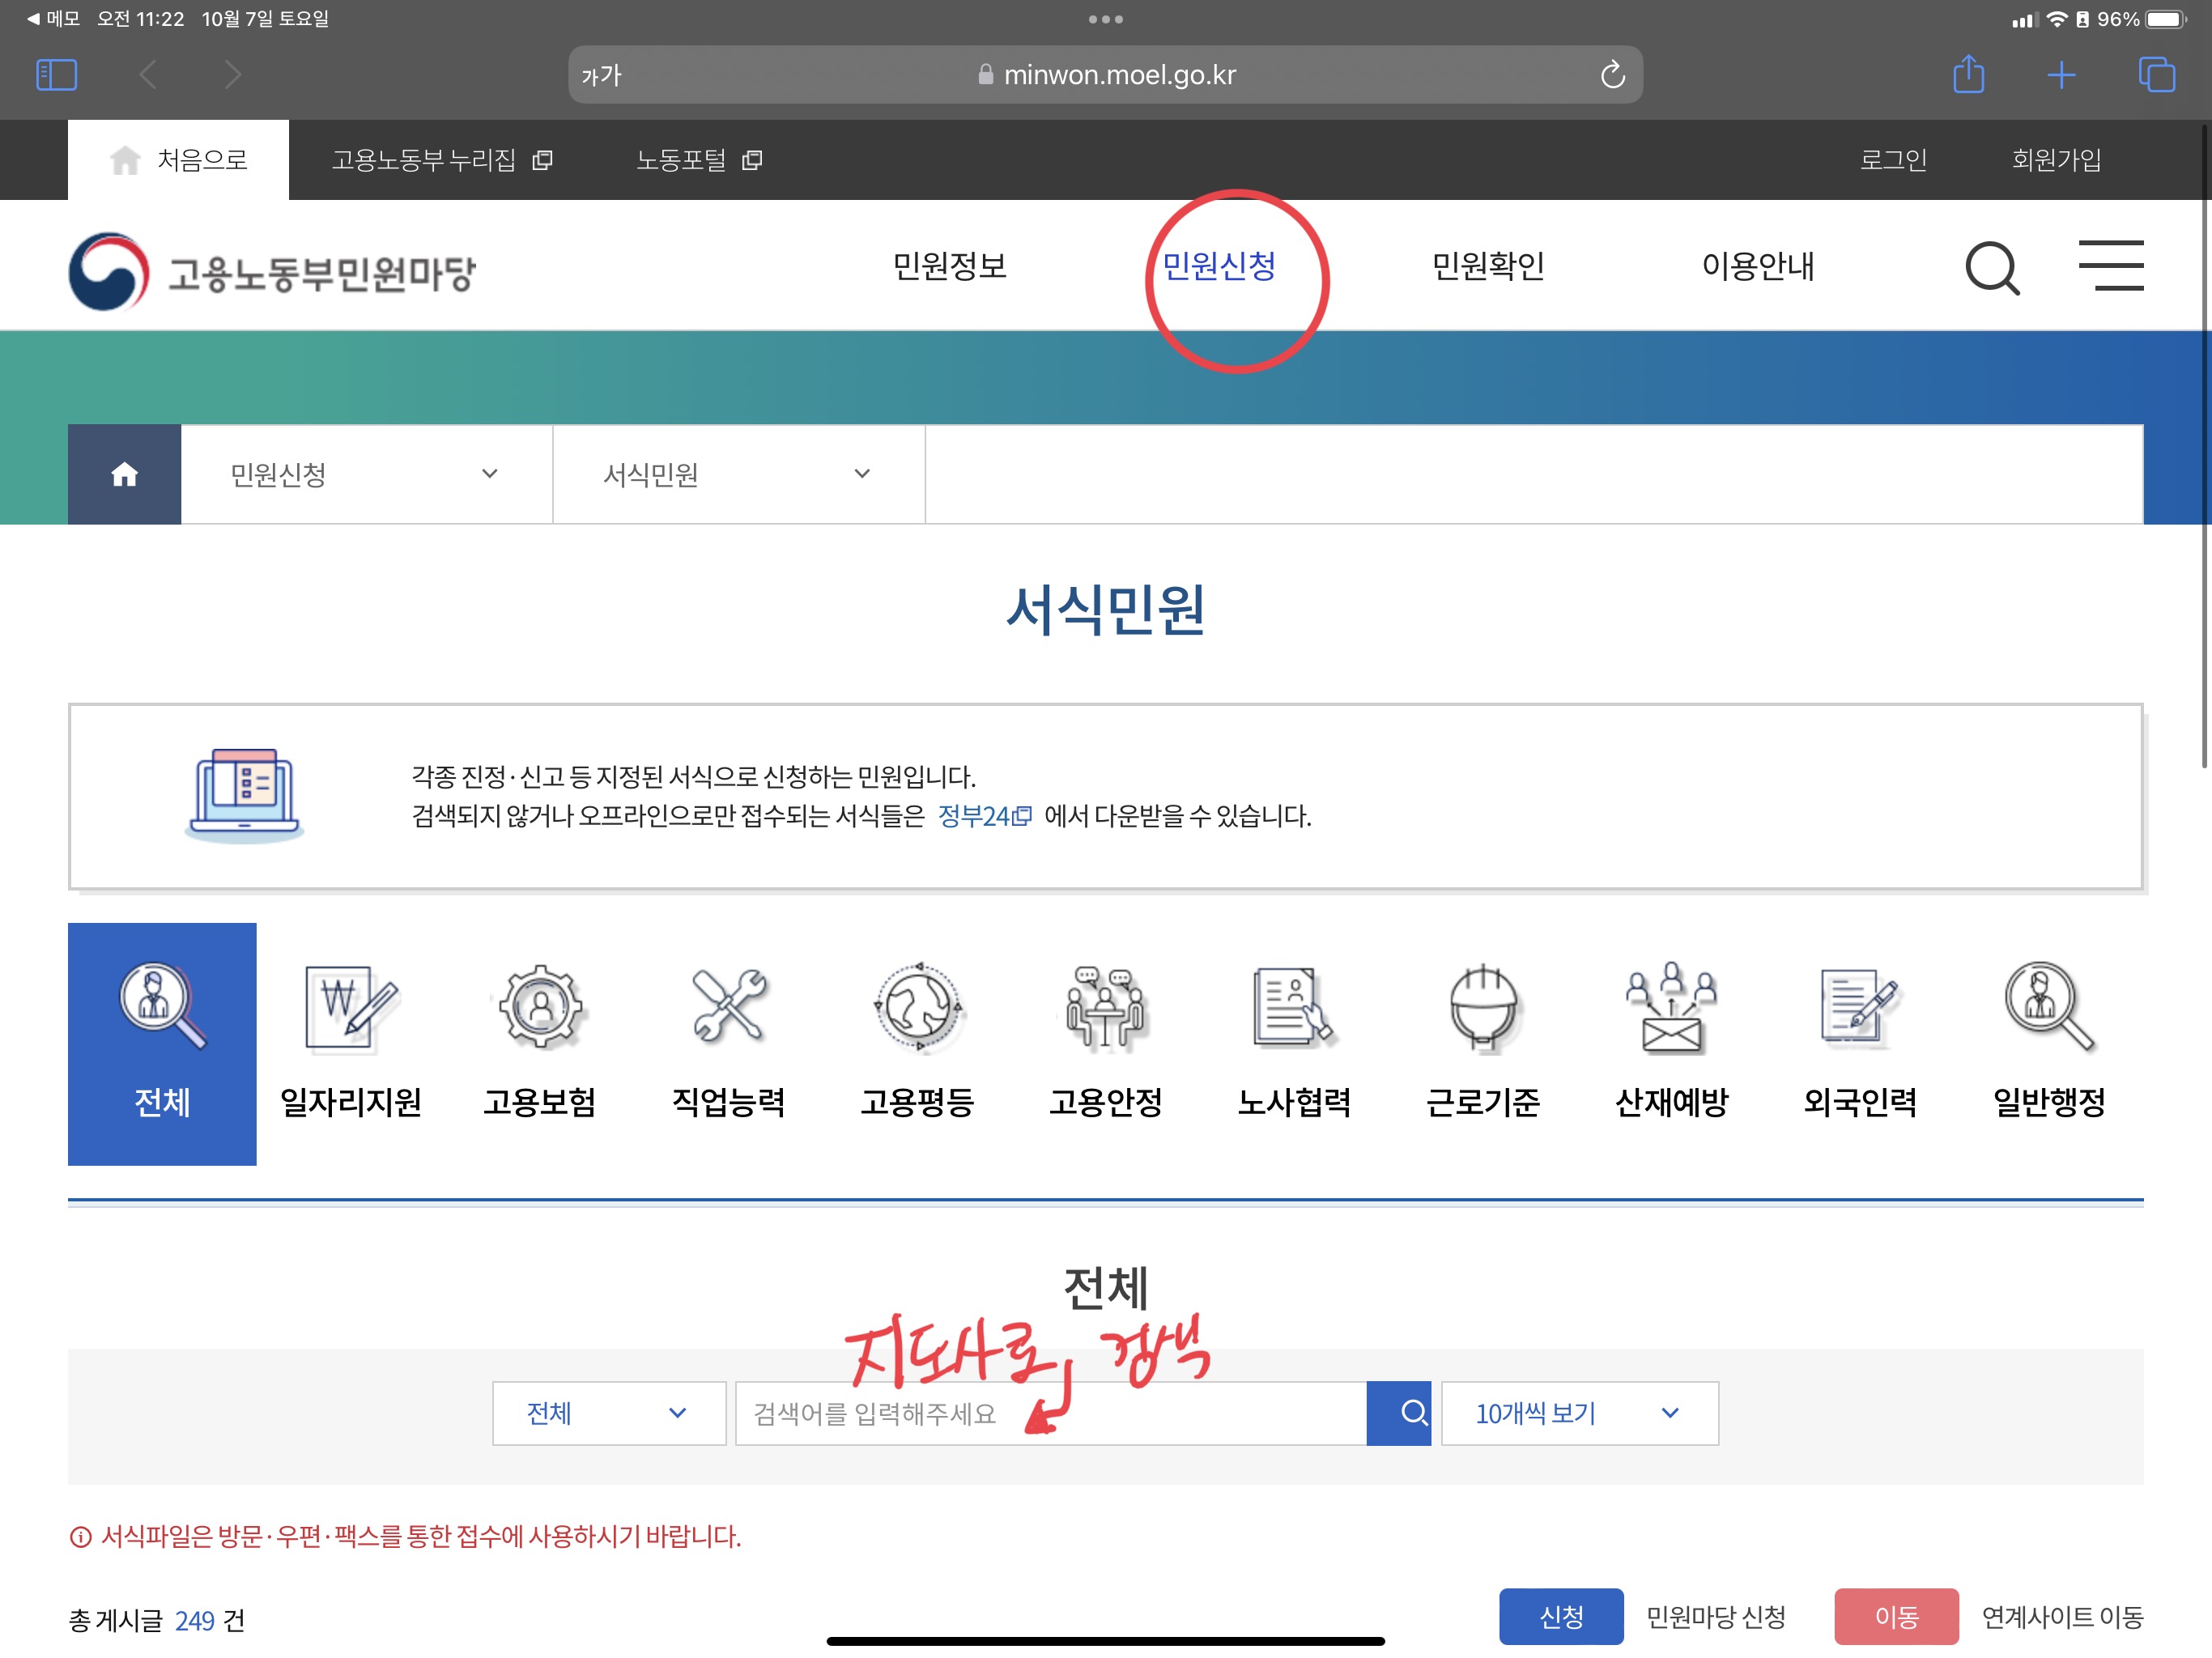Open the hamburger full menu icon
Image resolution: width=2212 pixels, height=1658 pixels.
pos(2110,266)
